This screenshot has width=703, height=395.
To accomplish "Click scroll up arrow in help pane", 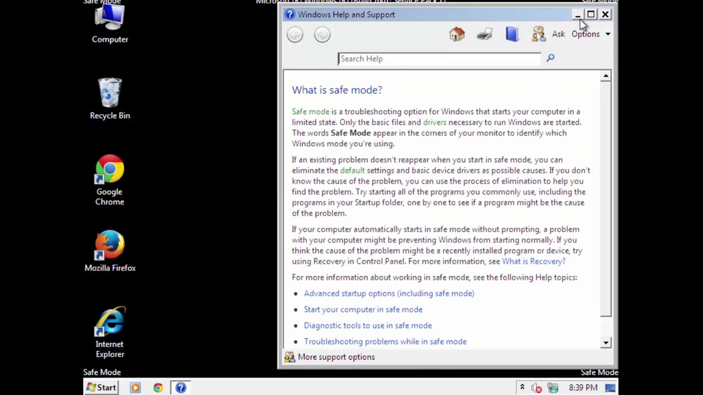I will [606, 76].
